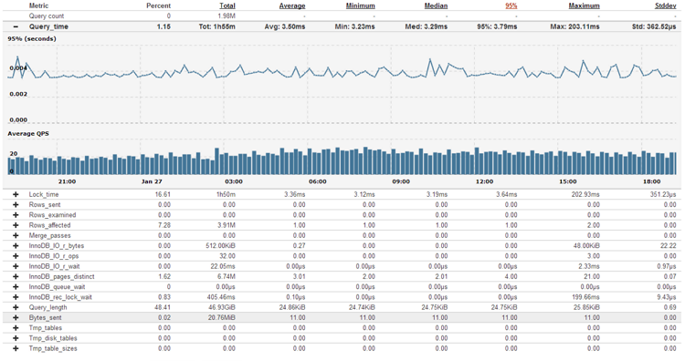Click the 46.93GiB Query_length total
The height and width of the screenshot is (361, 685).
[222, 307]
